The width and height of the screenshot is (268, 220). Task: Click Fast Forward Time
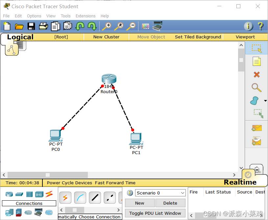[115, 183]
